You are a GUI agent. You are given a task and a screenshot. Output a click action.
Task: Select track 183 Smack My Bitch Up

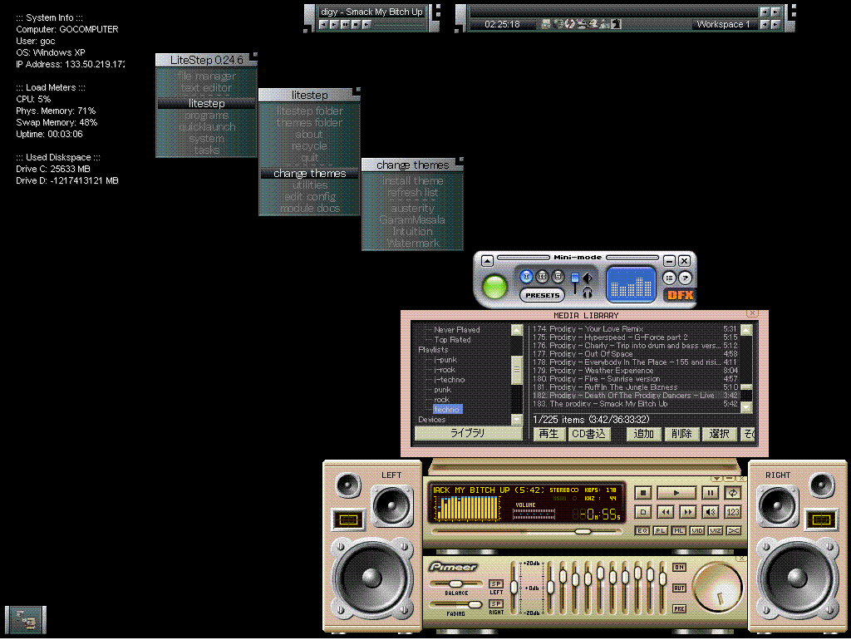pyautogui.click(x=635, y=404)
